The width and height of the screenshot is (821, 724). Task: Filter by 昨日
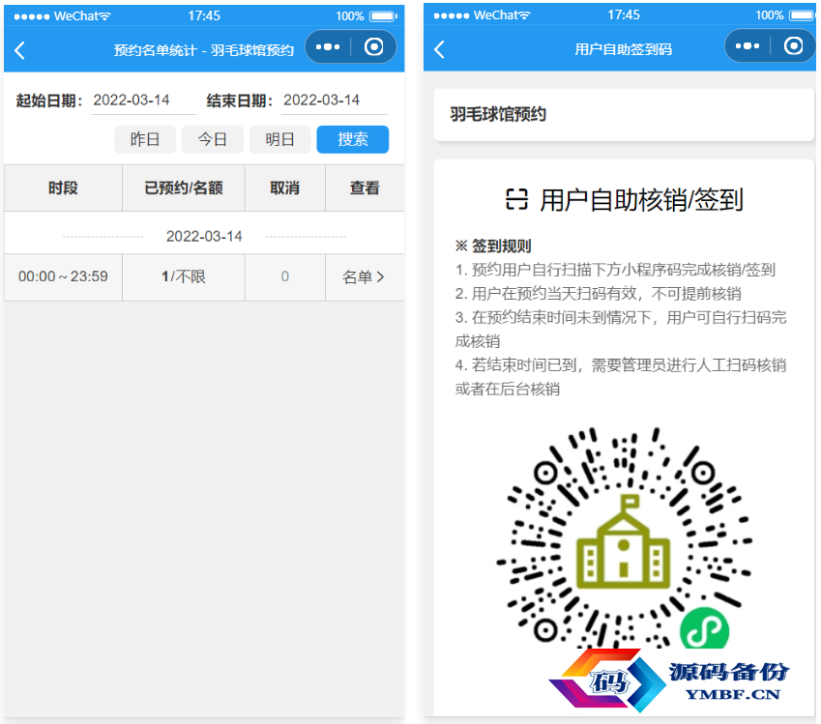point(145,139)
